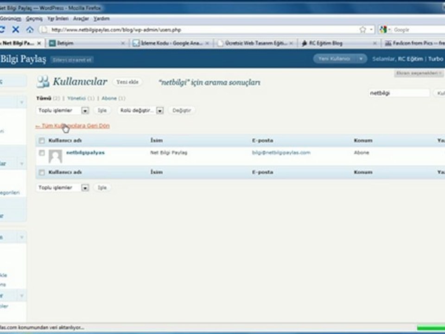Close the RC Eğitim Blog tab

tap(375, 43)
